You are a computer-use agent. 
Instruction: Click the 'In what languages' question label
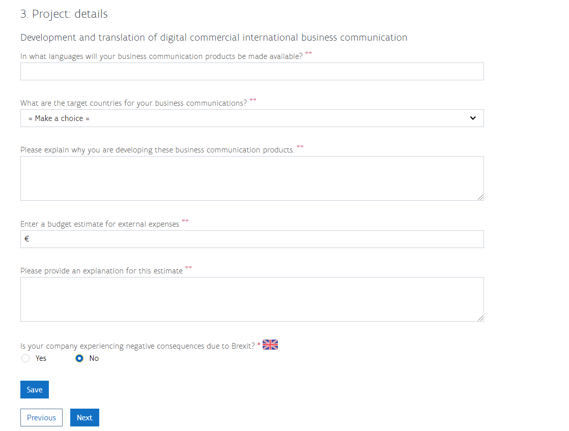point(161,56)
